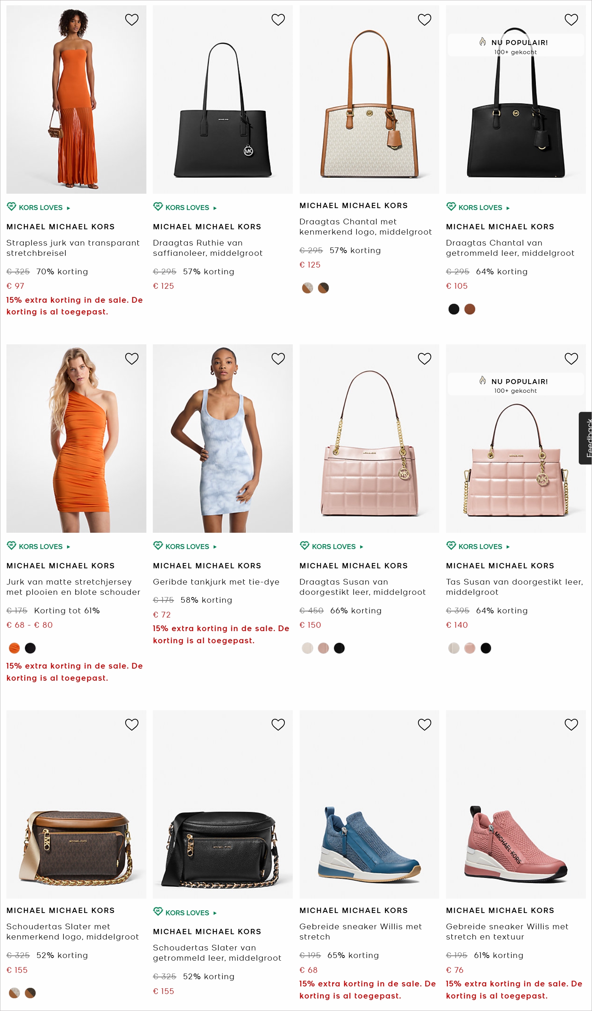Toggle favorite heart on one-shoulder orange dress

[x=132, y=359]
